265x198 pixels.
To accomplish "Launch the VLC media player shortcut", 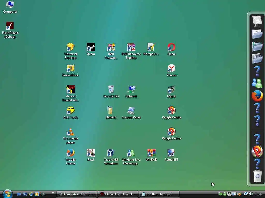I will [70, 136].
